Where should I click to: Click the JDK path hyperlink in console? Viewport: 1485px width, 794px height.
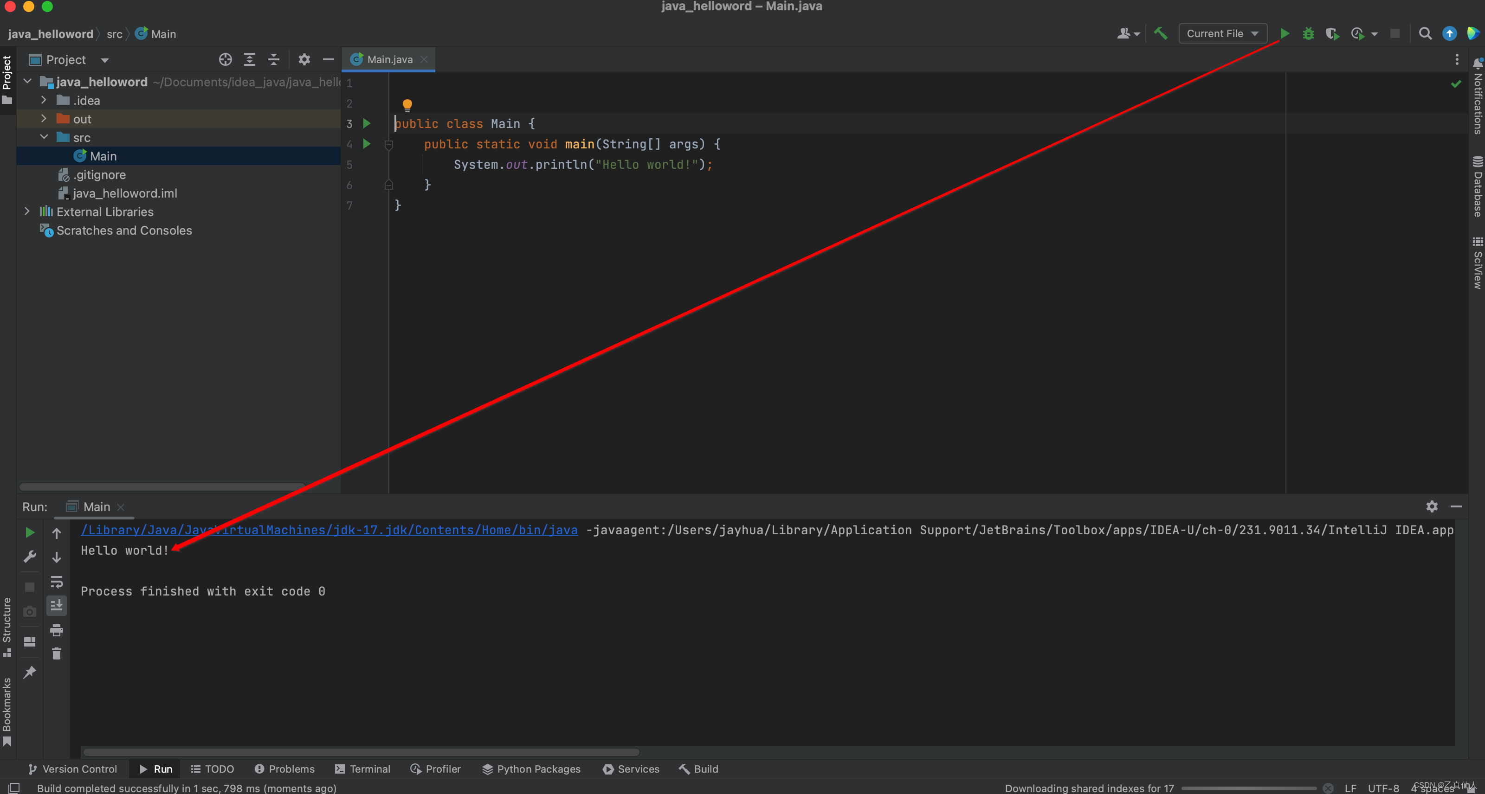(x=329, y=530)
